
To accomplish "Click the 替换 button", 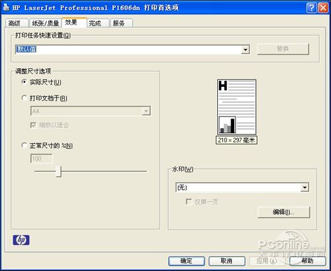I will point(283,49).
